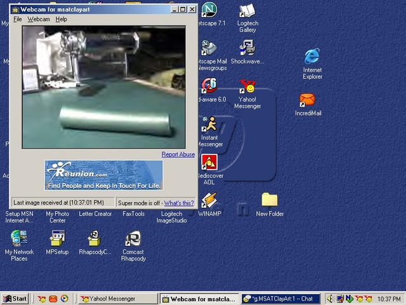Select the New Folder on desktop
Screen dimensions: 406x305
tap(270, 200)
